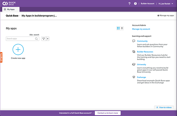Click the University graduation cap icon
Image resolution: width=177 pixels, height=116 pixels.
[134, 65]
